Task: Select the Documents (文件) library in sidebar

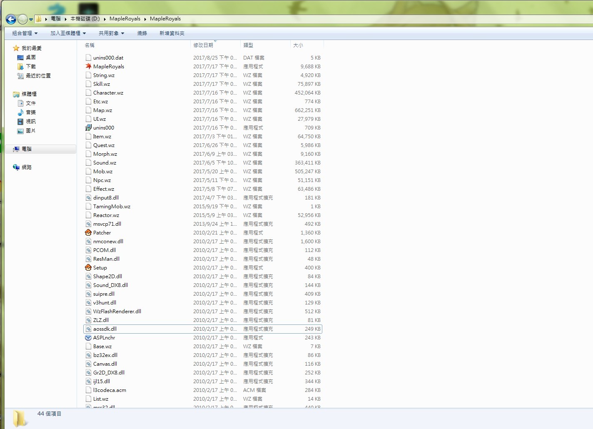Action: click(x=31, y=103)
